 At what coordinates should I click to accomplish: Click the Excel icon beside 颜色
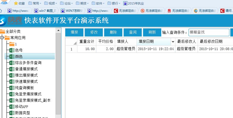pos(12,56)
